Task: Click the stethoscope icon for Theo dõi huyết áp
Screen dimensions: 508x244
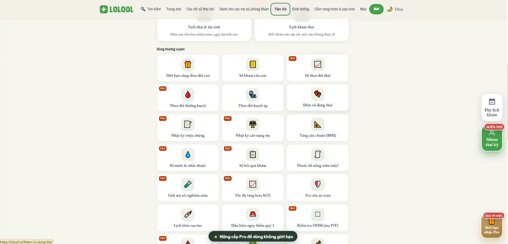Action: (x=253, y=94)
